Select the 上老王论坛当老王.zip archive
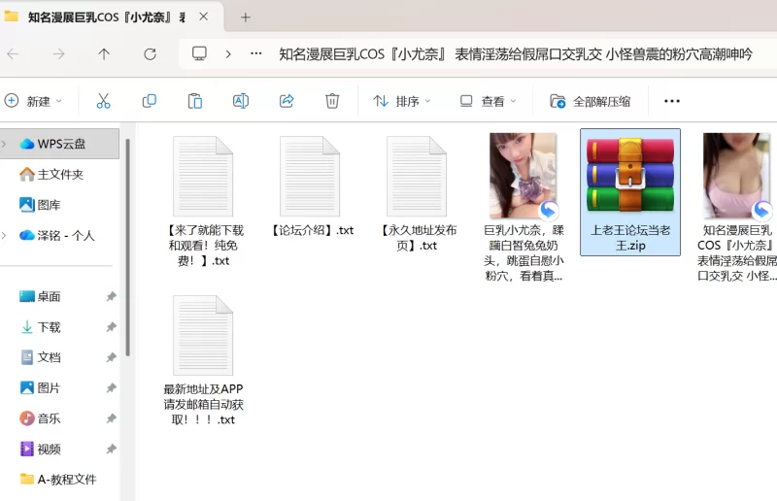 click(x=629, y=192)
